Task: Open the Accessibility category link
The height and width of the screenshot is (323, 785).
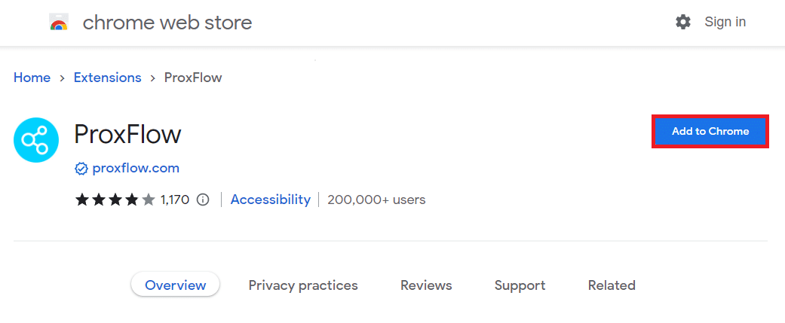Action: click(271, 200)
